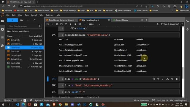Insert cell below icon in cell toolbar
This screenshot has width=190, height=107.
click(x=172, y=79)
